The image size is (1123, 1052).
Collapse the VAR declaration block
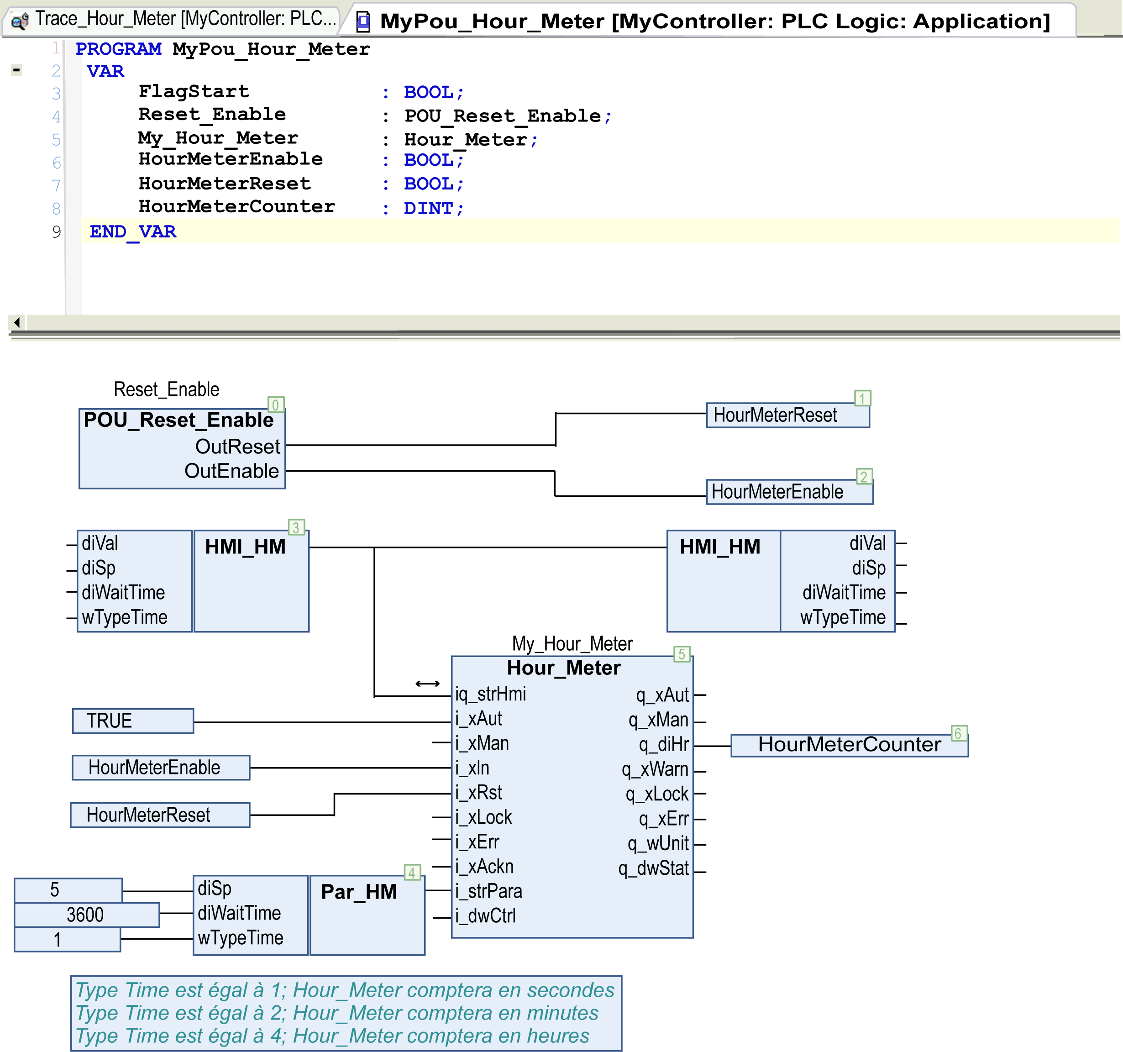16,70
